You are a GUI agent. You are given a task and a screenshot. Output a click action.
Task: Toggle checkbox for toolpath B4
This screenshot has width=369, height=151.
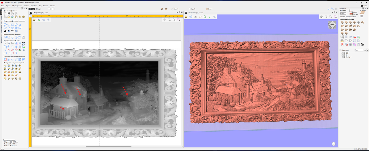tap(343, 55)
